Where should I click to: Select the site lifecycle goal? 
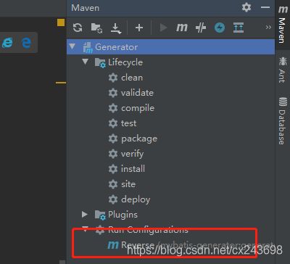(x=128, y=184)
